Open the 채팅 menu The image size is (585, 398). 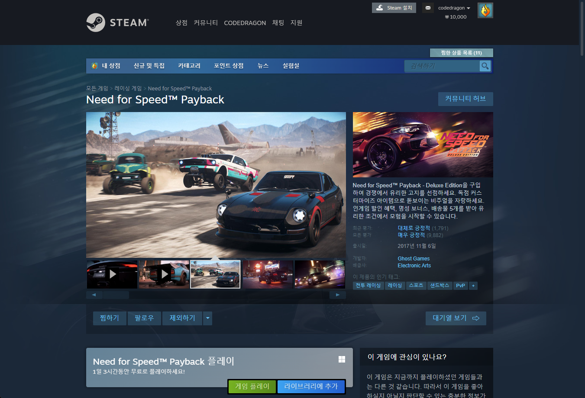278,22
